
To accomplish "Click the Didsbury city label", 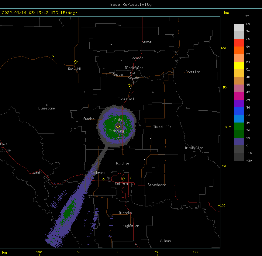I will tap(117, 131).
